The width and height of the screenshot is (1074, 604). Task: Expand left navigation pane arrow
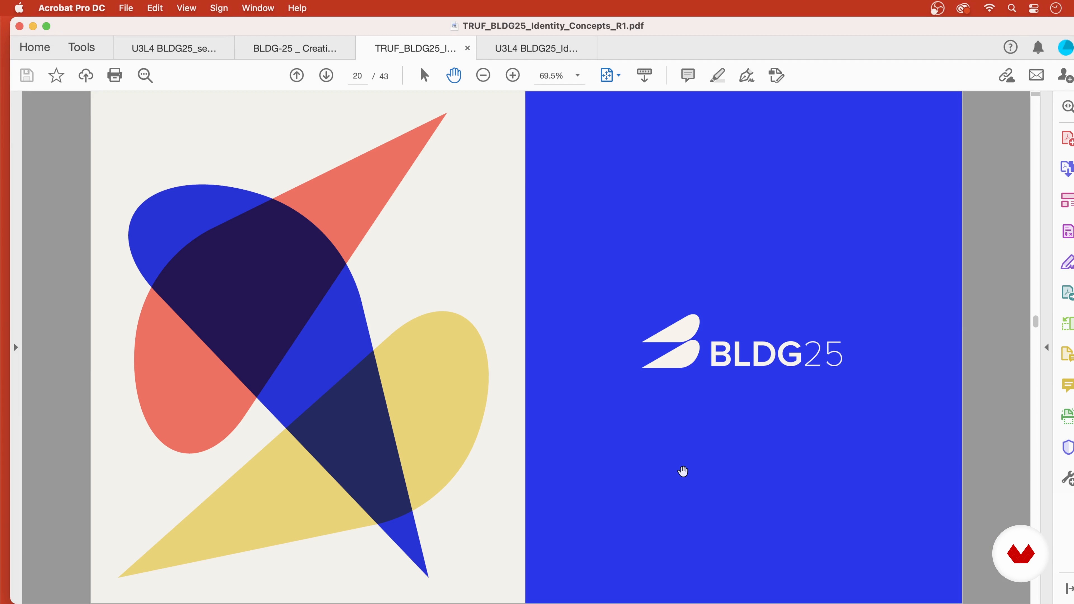pyautogui.click(x=16, y=347)
